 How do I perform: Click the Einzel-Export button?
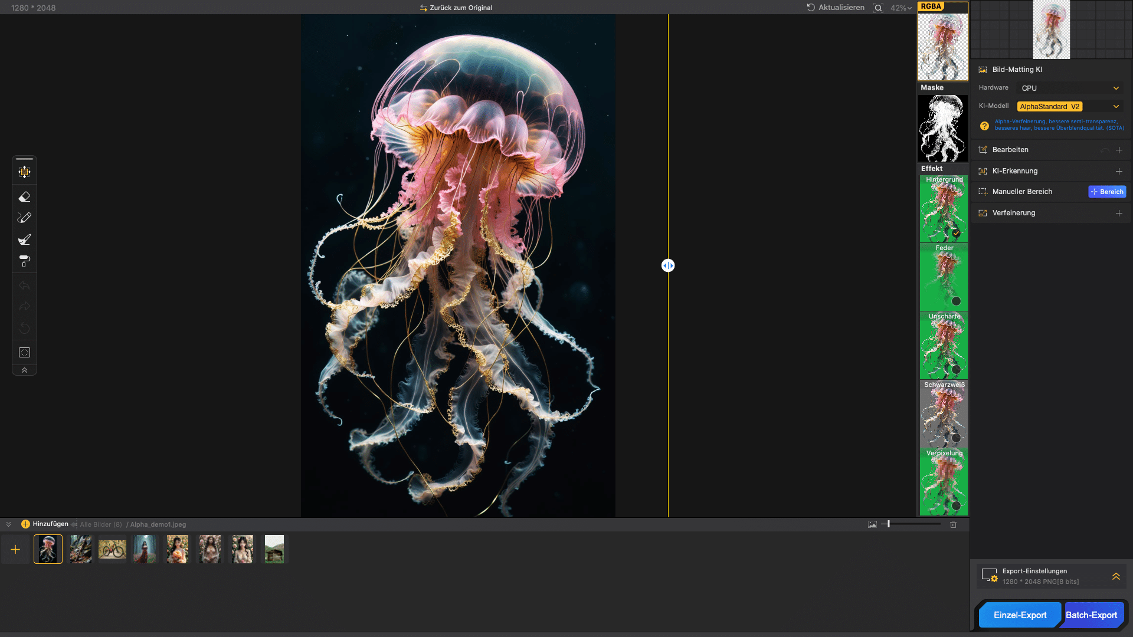(1019, 615)
